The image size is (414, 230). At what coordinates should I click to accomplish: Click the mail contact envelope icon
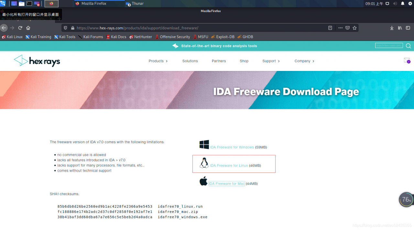pos(407,60)
